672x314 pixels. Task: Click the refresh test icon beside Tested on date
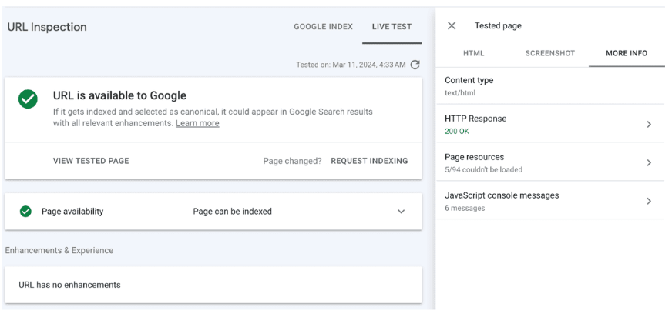(x=415, y=65)
